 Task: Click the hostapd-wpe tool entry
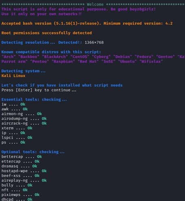coord(15,171)
